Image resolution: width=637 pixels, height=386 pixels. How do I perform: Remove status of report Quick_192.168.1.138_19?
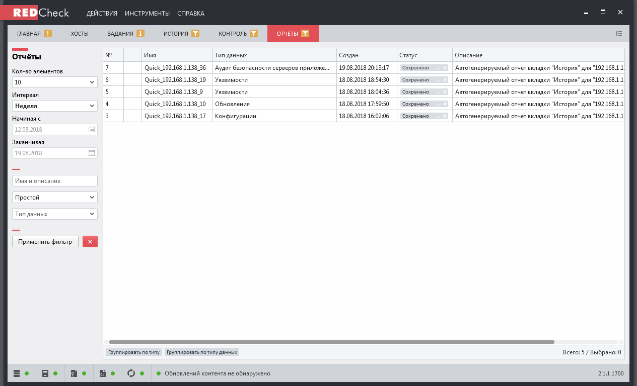pyautogui.click(x=445, y=80)
